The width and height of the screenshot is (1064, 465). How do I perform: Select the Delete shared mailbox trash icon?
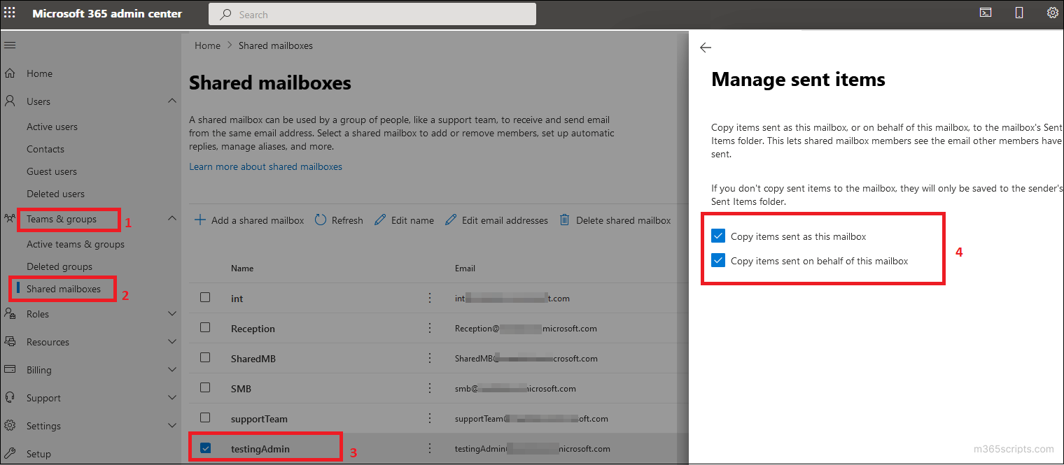click(564, 220)
